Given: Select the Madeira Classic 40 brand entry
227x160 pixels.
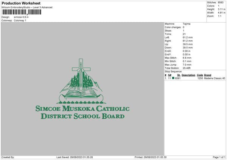Looking at the screenshot, I should (215, 78).
